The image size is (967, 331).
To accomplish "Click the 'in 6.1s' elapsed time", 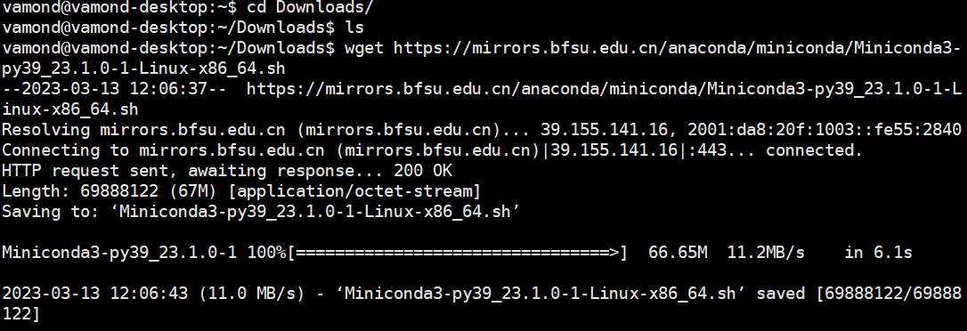I will 878,253.
